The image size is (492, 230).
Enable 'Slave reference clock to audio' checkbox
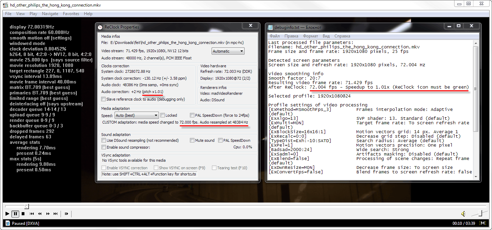click(104, 99)
